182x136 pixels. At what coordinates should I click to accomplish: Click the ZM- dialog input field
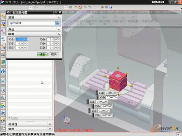21,48
